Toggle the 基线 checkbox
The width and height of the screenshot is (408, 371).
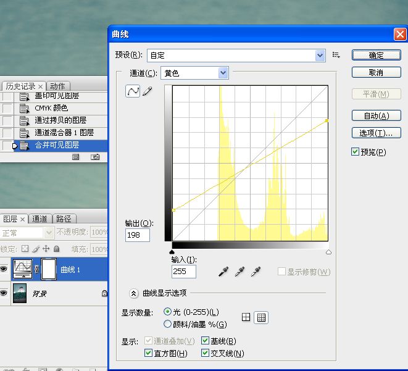click(x=205, y=341)
